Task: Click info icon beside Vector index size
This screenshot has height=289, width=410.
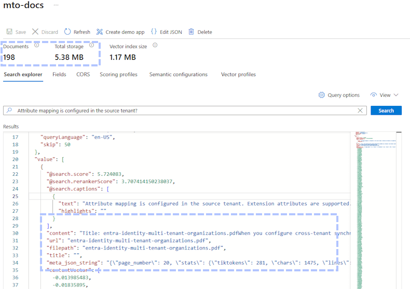Action: [155, 46]
